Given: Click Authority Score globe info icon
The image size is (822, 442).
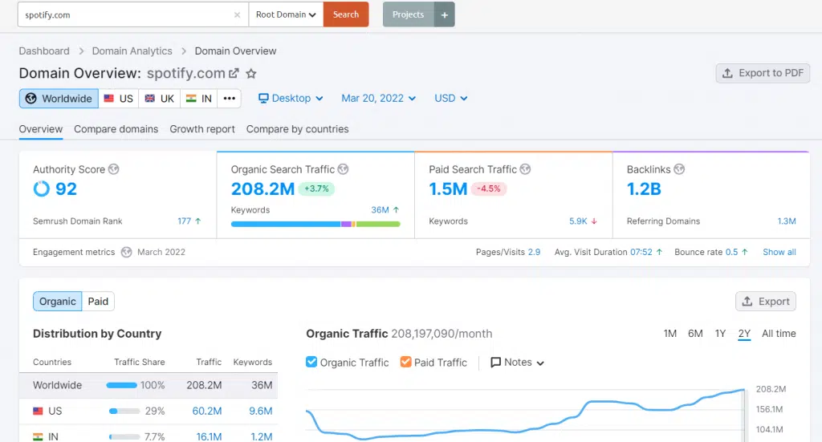Looking at the screenshot, I should [x=113, y=169].
